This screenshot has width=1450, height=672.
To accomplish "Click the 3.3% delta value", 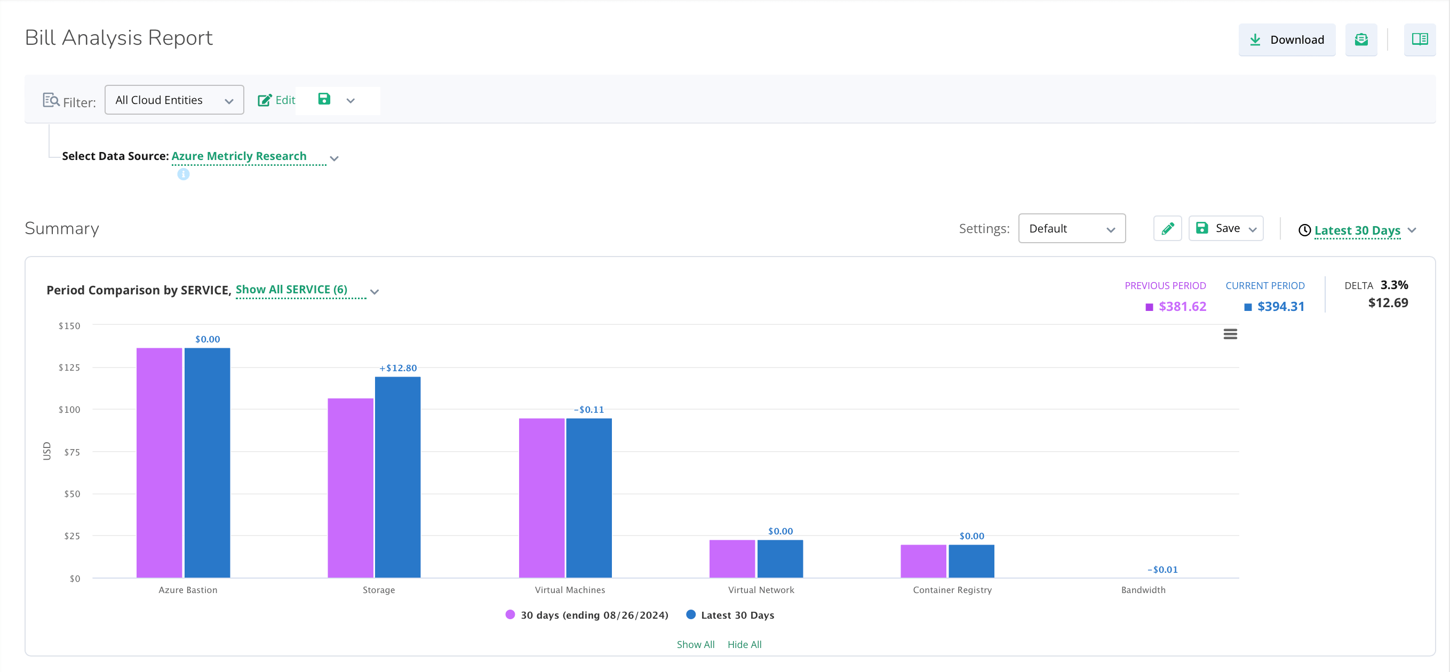I will [x=1395, y=285].
